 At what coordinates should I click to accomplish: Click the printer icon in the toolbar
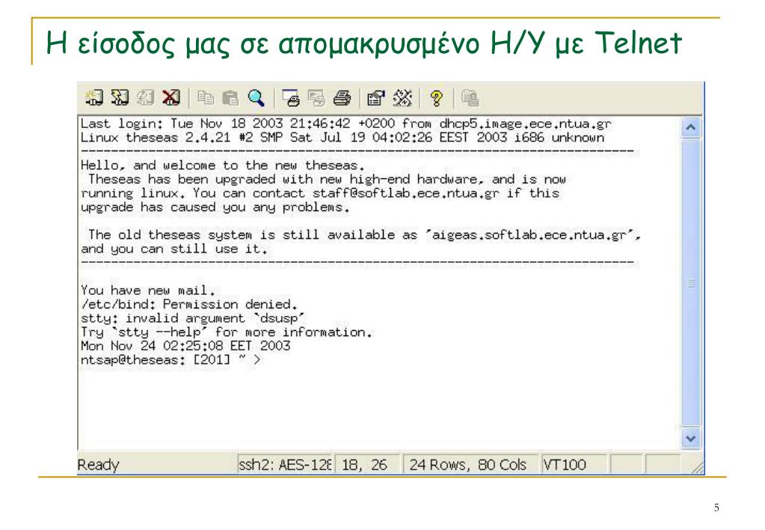342,98
